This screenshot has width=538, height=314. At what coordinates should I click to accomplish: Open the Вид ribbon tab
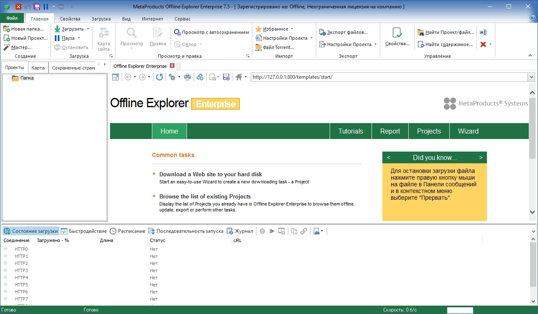point(126,19)
